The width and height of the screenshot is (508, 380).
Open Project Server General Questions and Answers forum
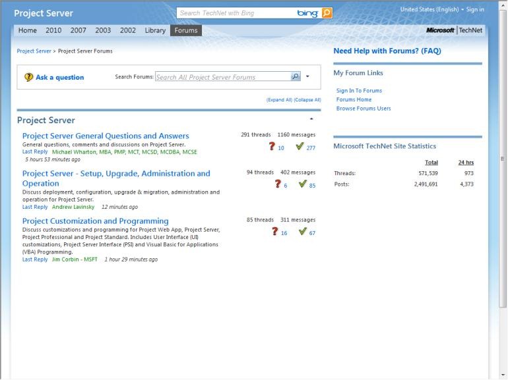coord(106,136)
